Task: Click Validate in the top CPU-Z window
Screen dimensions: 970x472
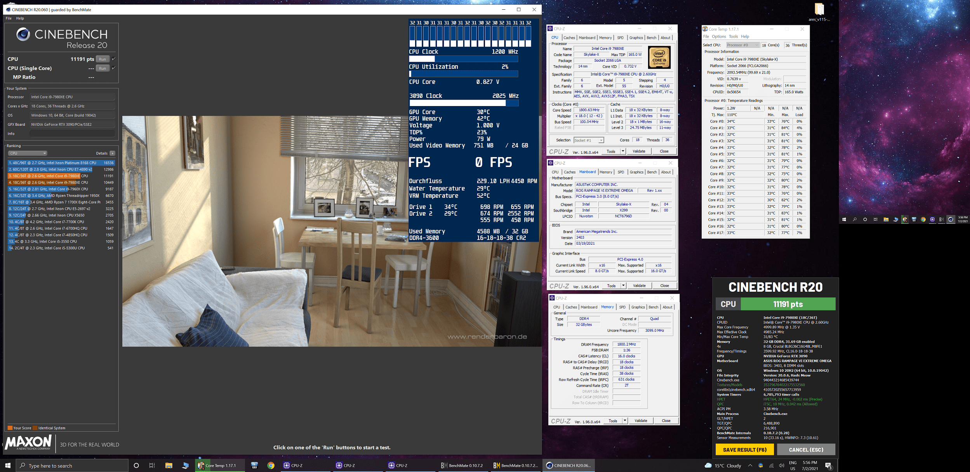Action: (639, 151)
